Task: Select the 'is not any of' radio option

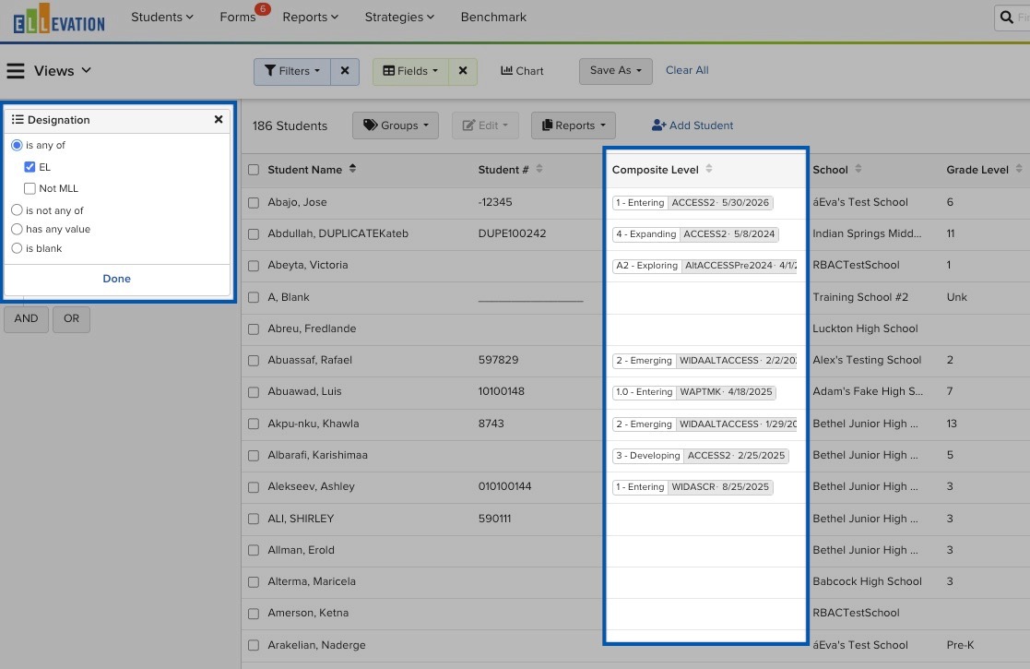Action: (18, 210)
